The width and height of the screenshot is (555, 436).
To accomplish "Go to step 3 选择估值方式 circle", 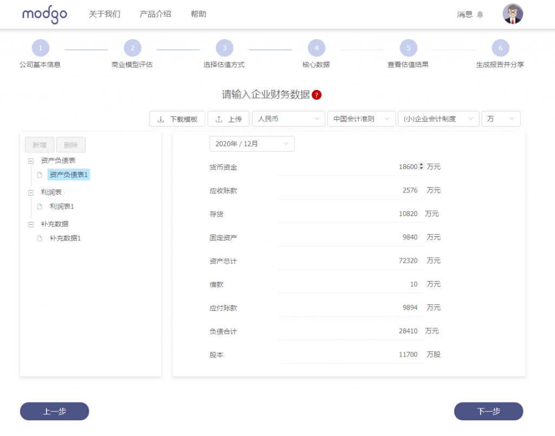I will point(224,48).
